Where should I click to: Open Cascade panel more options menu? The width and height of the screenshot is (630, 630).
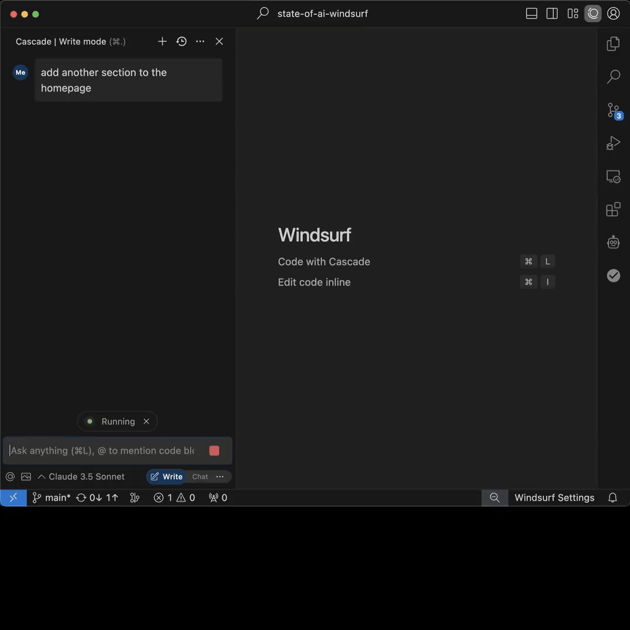(x=200, y=41)
